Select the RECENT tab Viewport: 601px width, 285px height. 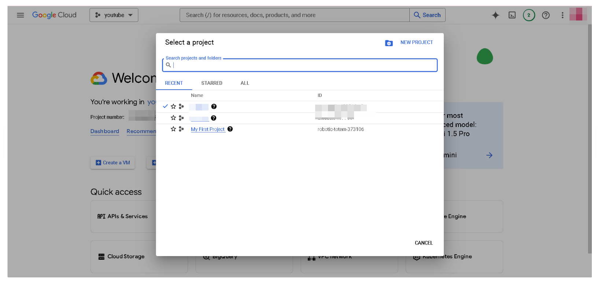click(x=174, y=83)
